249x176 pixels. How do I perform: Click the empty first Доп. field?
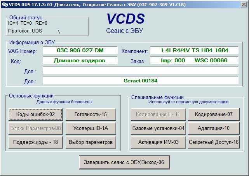(x=141, y=70)
